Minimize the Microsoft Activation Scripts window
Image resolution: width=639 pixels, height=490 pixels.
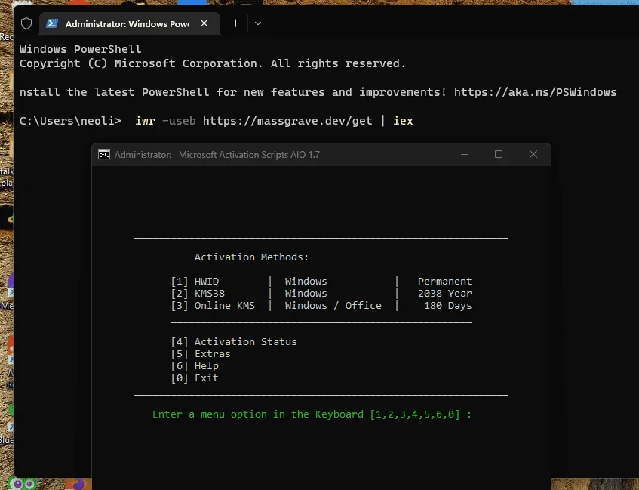[x=465, y=154]
